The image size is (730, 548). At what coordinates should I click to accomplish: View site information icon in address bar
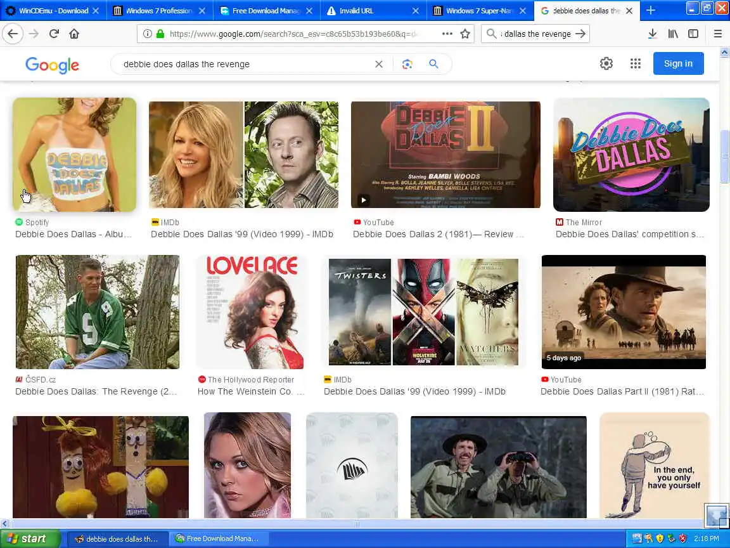pos(147,34)
